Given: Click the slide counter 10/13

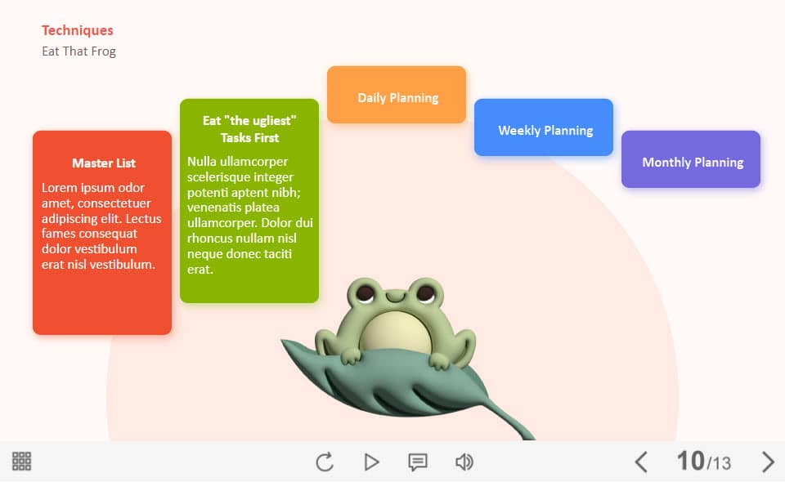Looking at the screenshot, I should (703, 461).
